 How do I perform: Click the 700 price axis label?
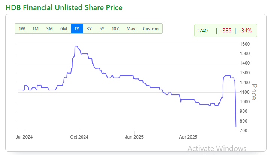244,131
